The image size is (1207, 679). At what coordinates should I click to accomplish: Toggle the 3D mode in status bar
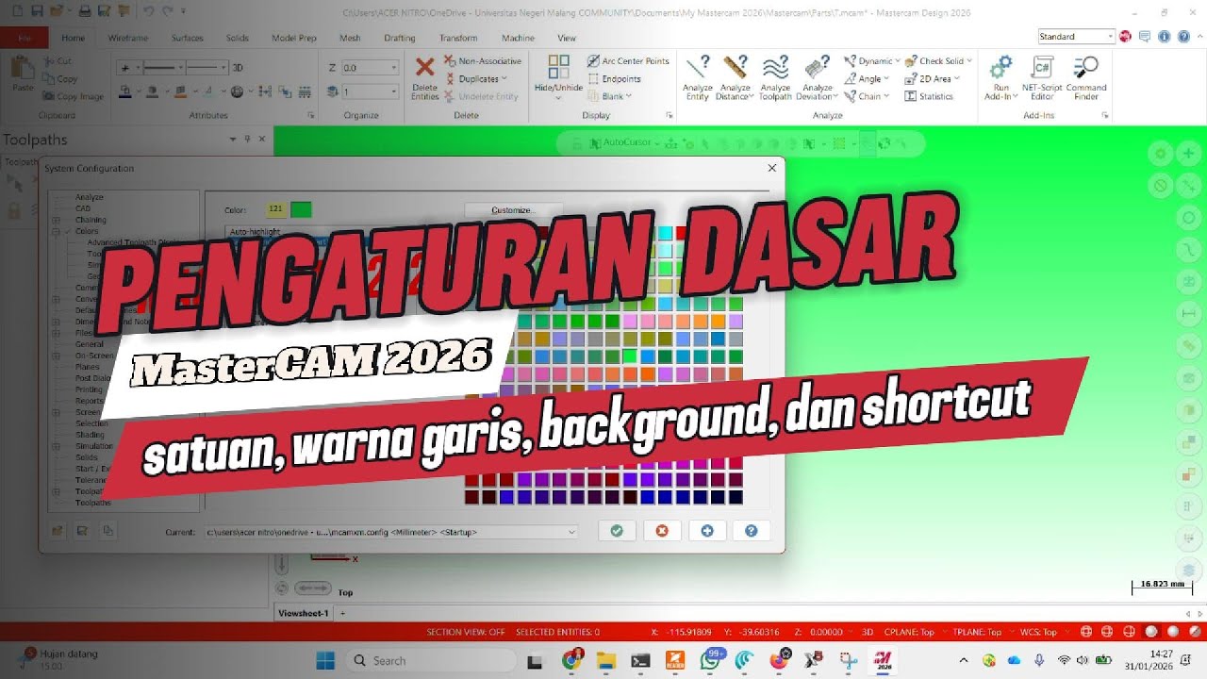867,632
